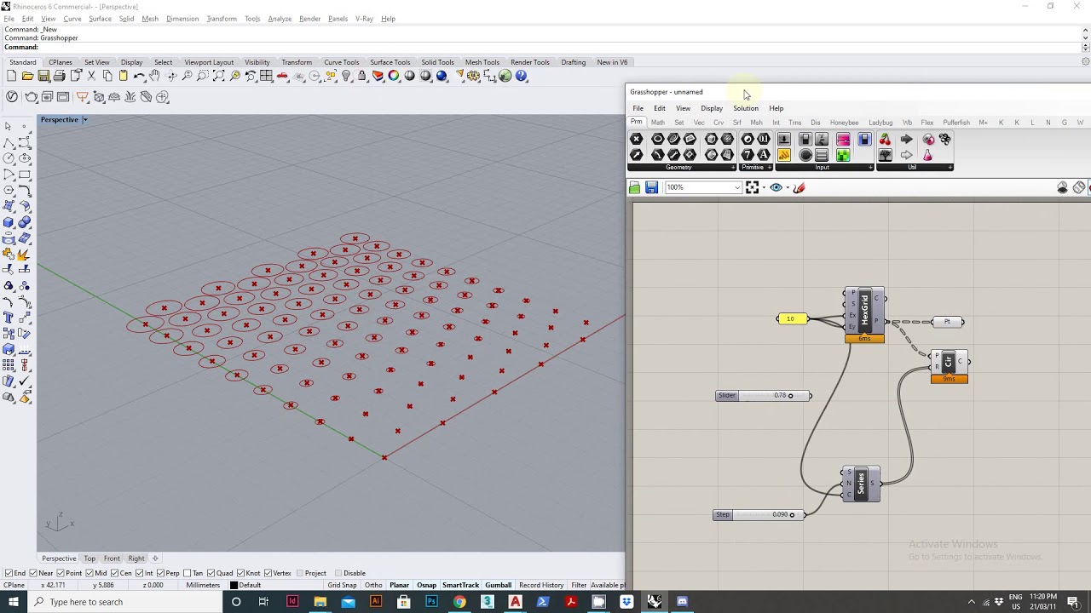1091x613 pixels.
Task: Click the Grasshopper Point parameter icon
Action: 637,139
